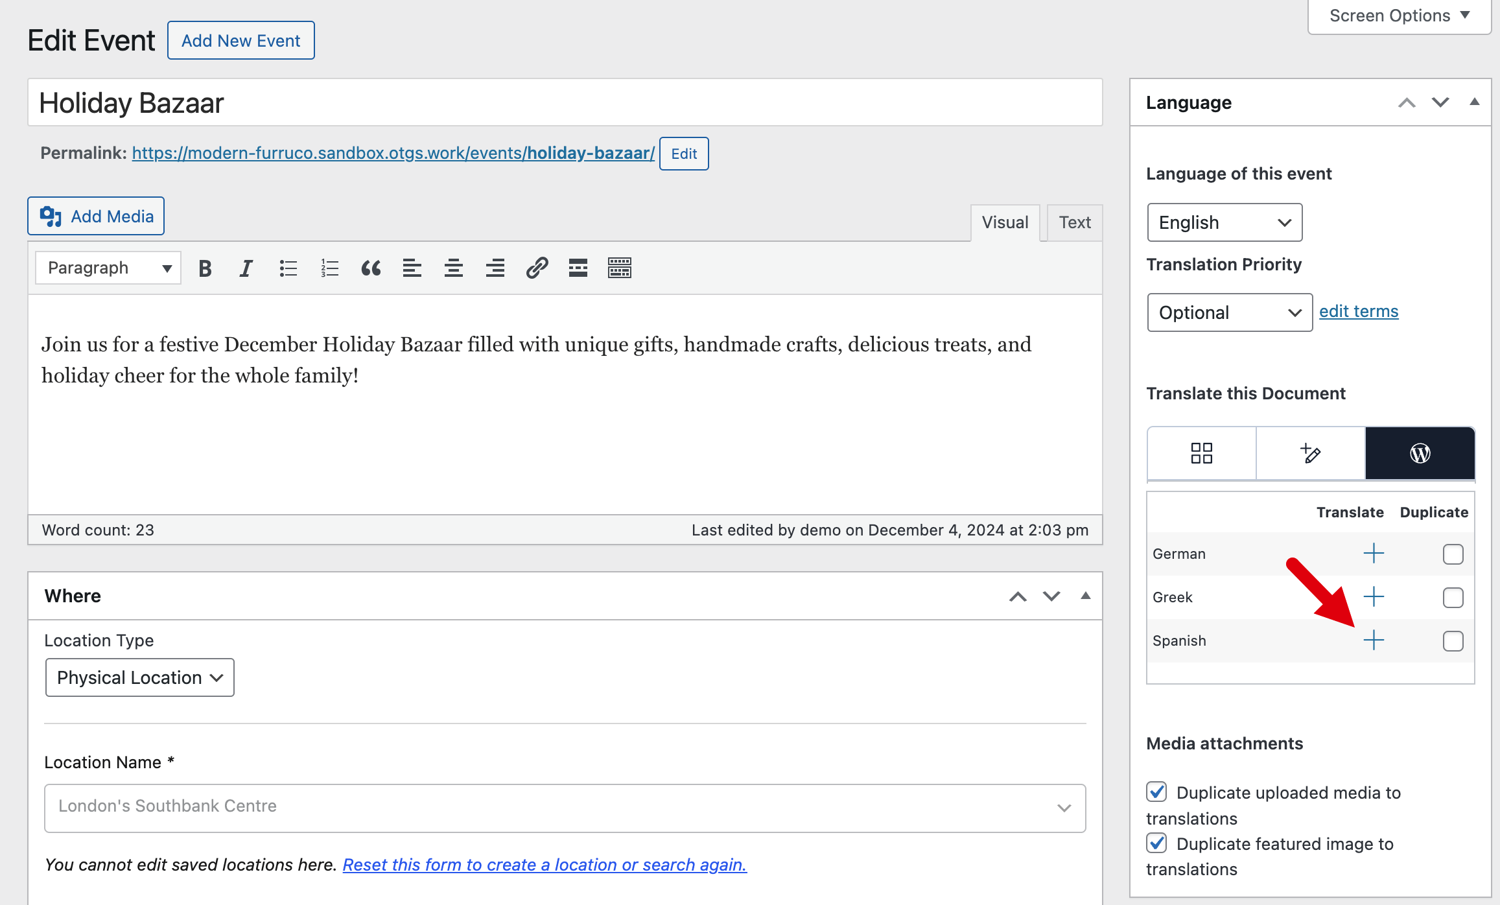The image size is (1500, 905).
Task: Open the Screen Options menu
Action: tap(1399, 16)
